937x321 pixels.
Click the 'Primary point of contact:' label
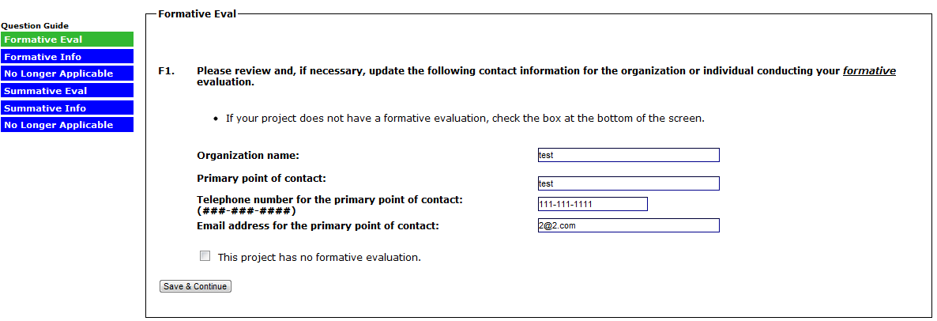(x=261, y=178)
